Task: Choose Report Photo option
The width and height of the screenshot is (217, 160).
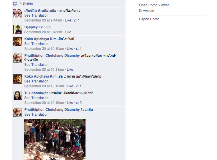Action: pyautogui.click(x=149, y=19)
